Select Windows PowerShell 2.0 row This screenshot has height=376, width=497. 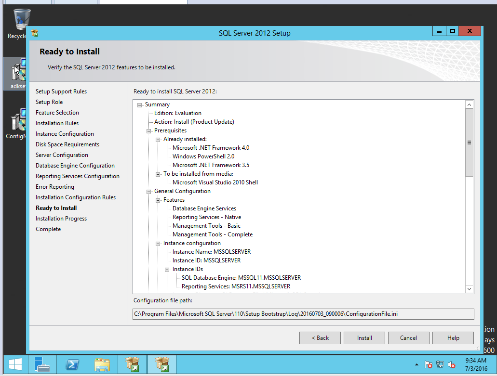203,156
